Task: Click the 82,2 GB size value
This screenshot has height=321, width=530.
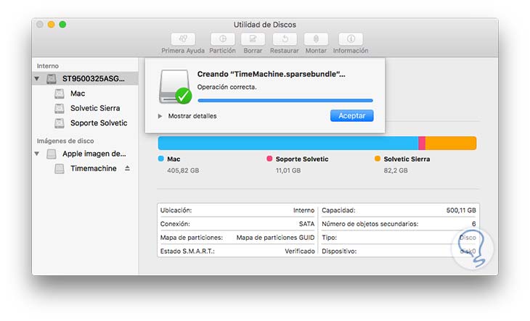Action: [396, 170]
